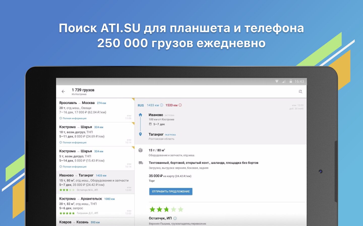Select the Кострома → Шарья 5 т cargo row
The width and height of the screenshot is (363, 226).
95,158
